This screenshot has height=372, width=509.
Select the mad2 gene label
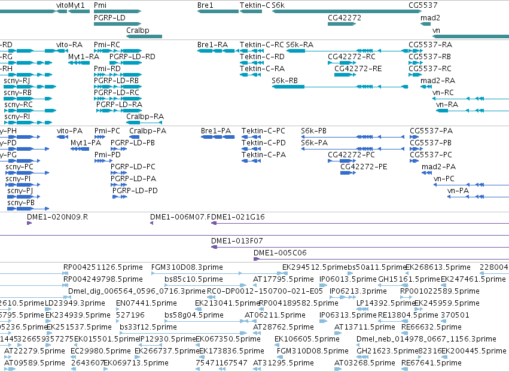[430, 18]
